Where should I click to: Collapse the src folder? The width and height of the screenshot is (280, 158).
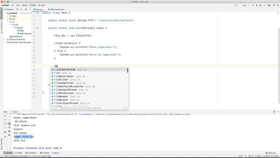(7, 22)
